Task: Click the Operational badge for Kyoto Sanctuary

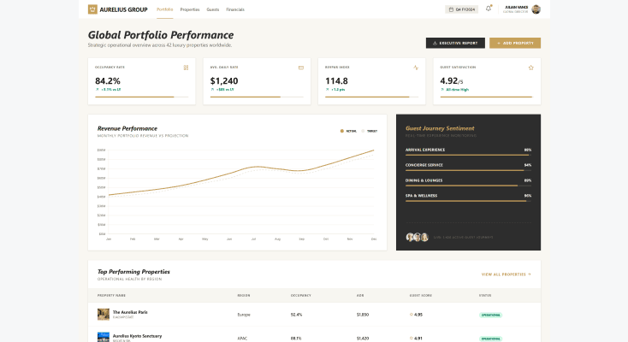Action: (x=490, y=339)
